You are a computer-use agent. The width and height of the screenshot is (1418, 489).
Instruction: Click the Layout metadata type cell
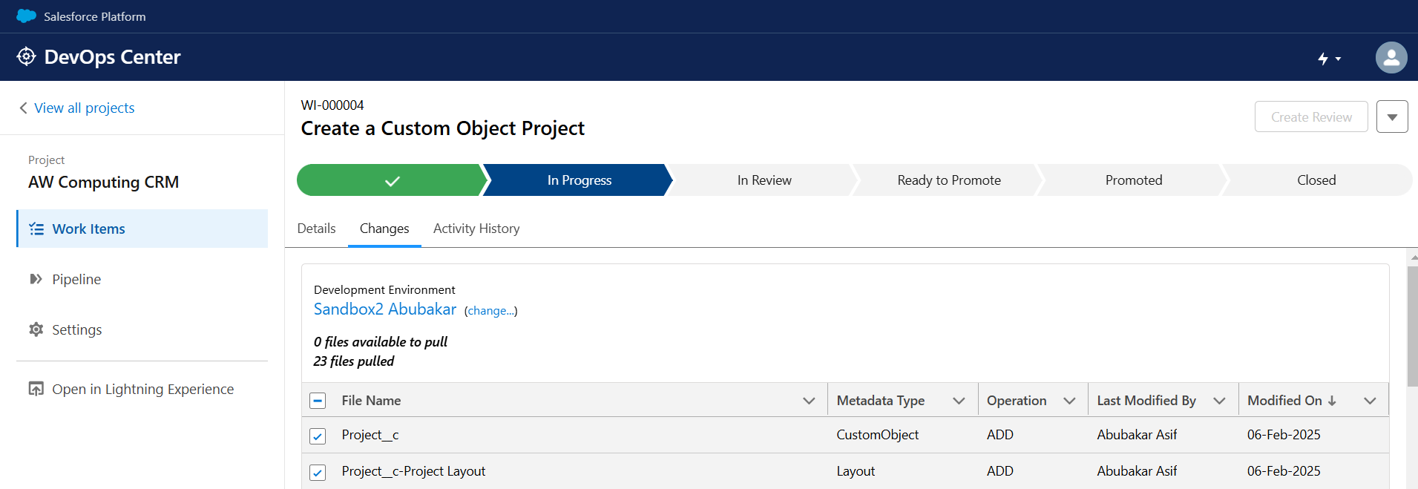pyautogui.click(x=856, y=471)
